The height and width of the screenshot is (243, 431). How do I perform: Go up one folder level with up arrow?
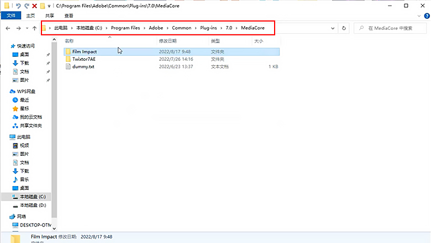click(x=35, y=28)
